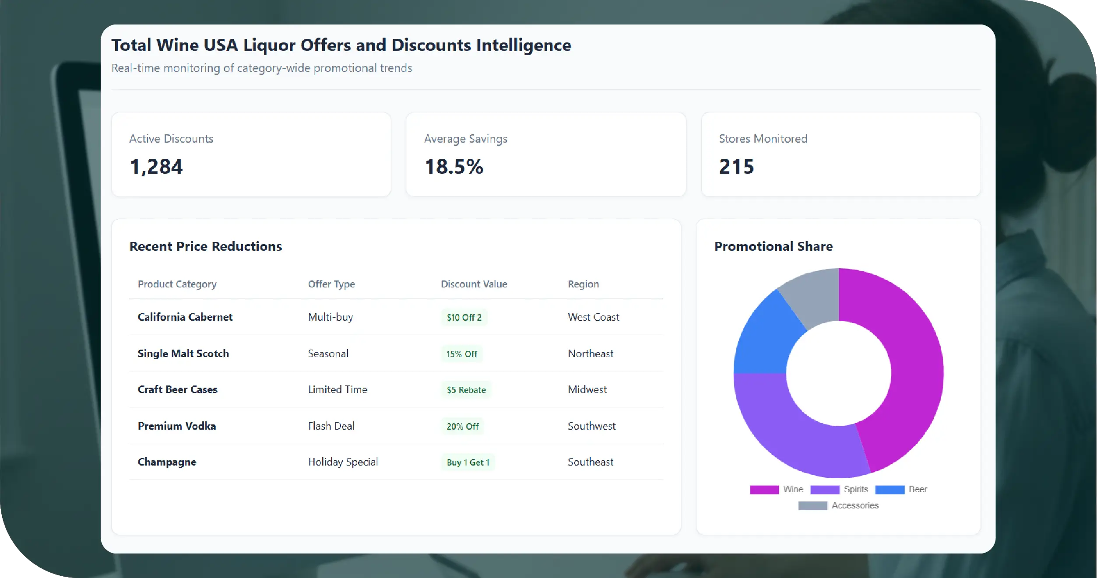Open the Stores Monitored card
Screen dimensions: 1097x578
[x=840, y=154]
